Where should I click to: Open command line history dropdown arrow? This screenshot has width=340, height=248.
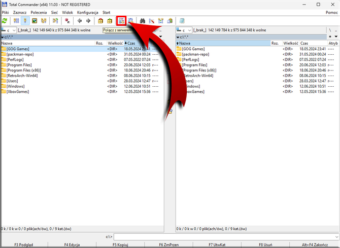click(337, 237)
